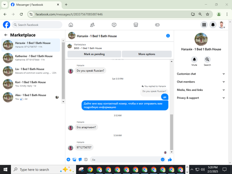Click the blue Russian reply message bubble
Viewport: 232px width, 174px height.
[125, 105]
